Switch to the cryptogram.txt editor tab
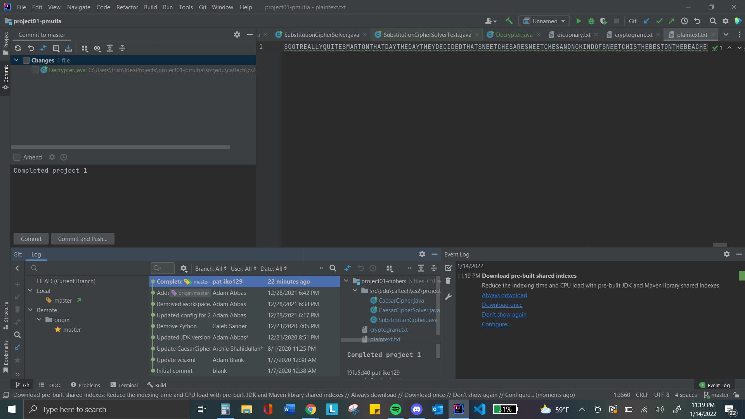The height and width of the screenshot is (419, 745). click(633, 35)
